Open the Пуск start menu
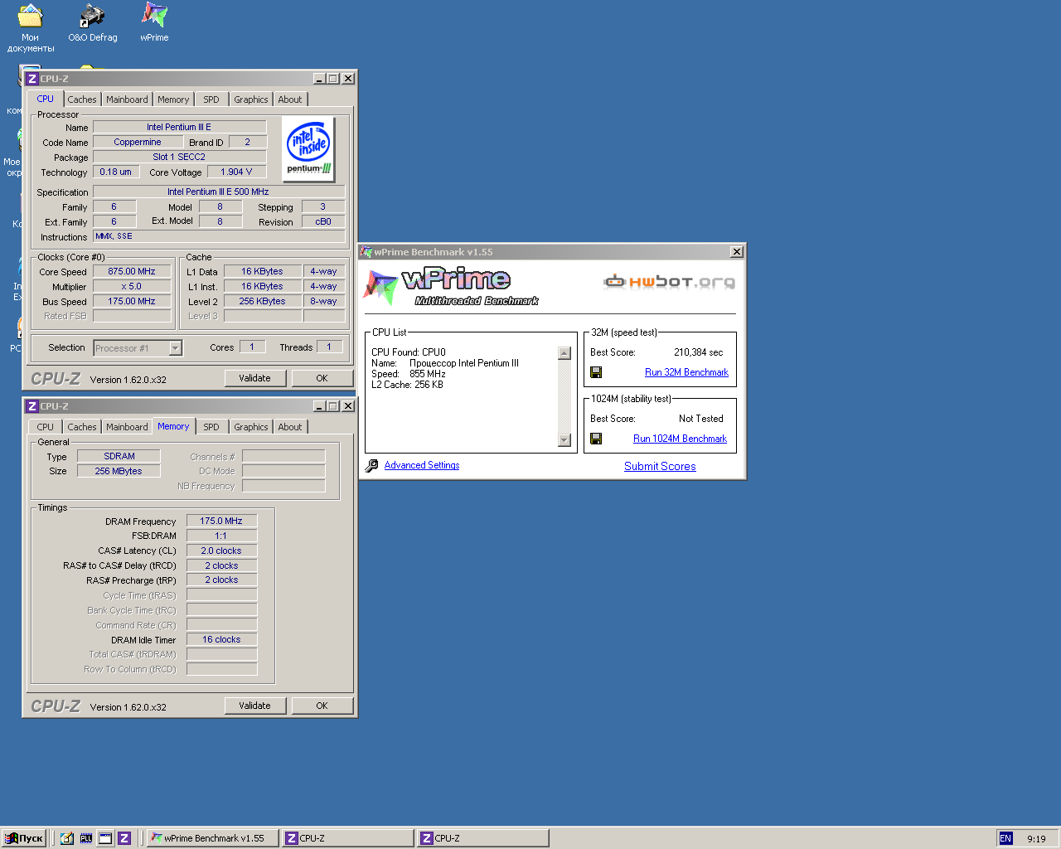This screenshot has width=1061, height=849. coord(24,838)
